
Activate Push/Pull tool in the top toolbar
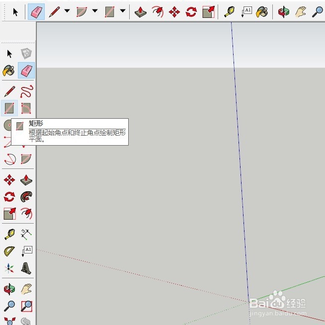(x=141, y=12)
